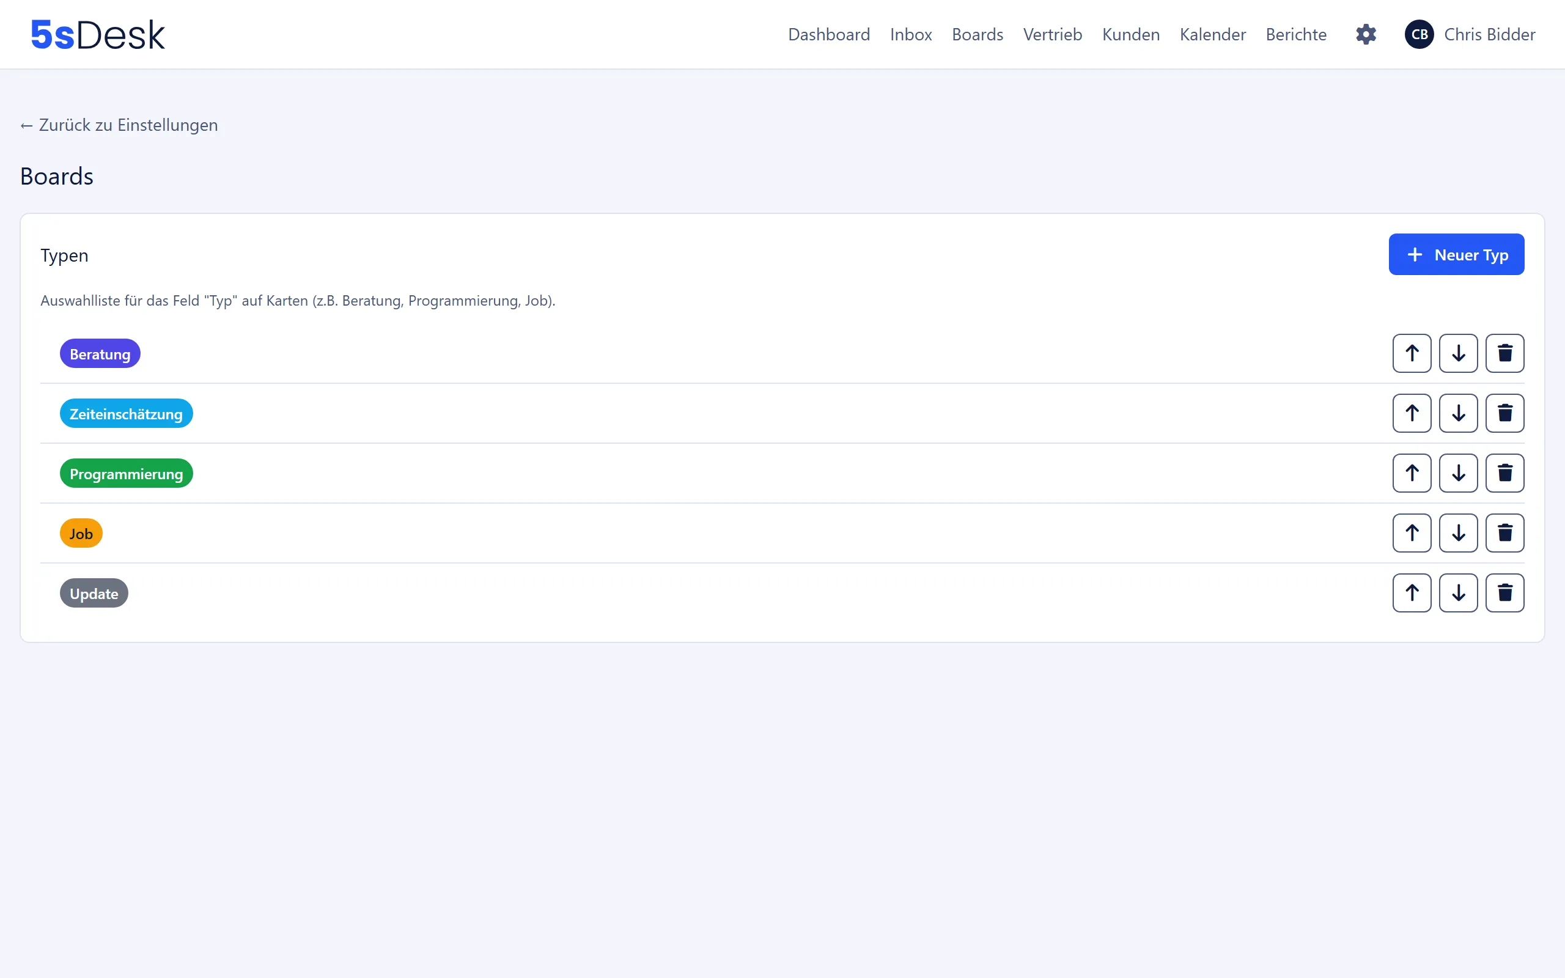Screen dimensions: 1565x978
Task: Move Job type up one row
Action: pos(1412,533)
